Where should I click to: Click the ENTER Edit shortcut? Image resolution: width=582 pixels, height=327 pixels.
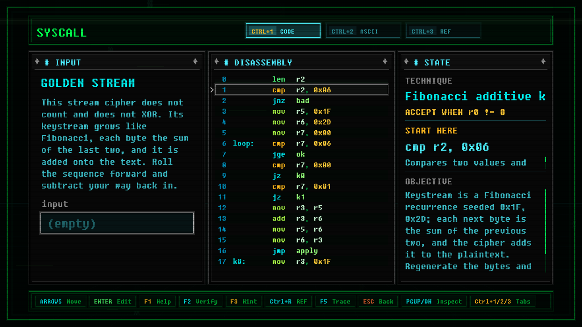pos(112,301)
